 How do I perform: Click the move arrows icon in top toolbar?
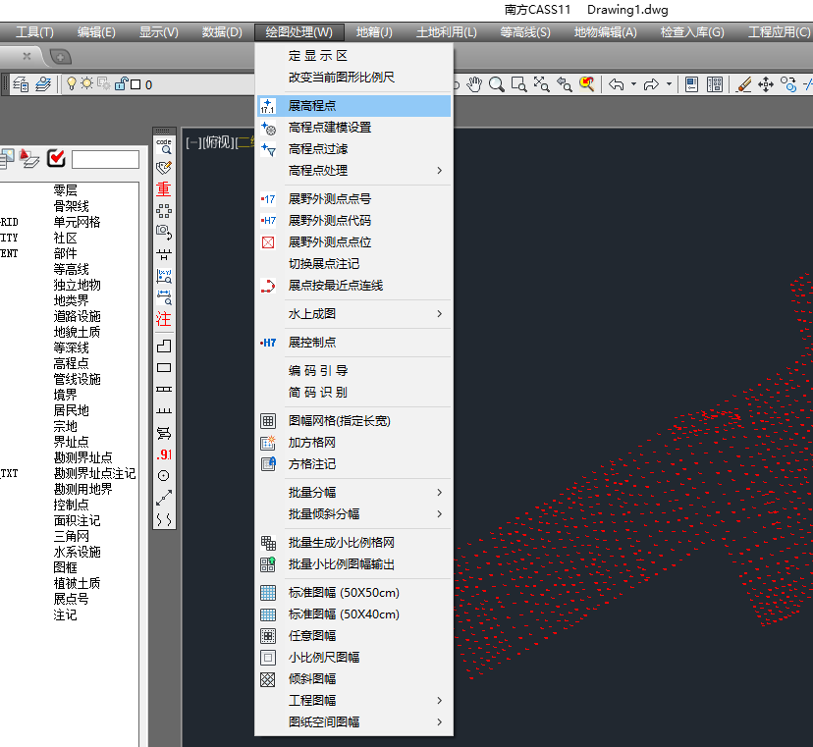[766, 84]
